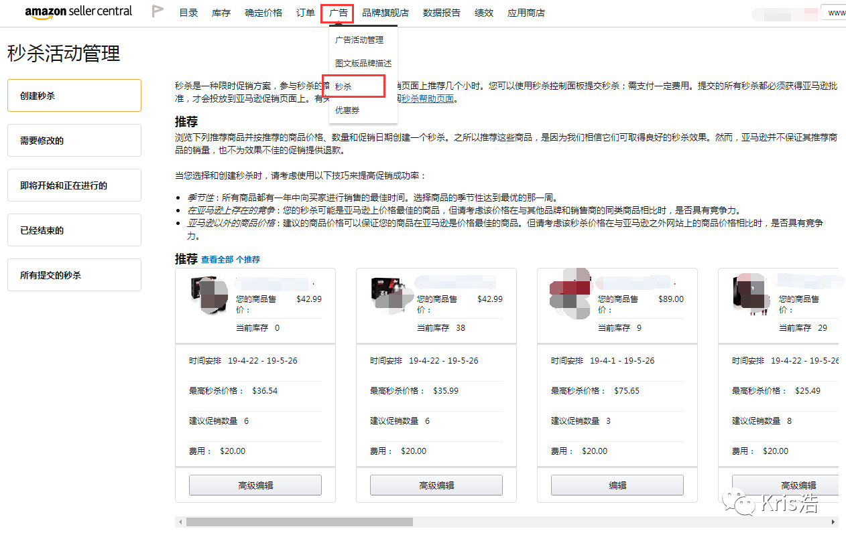Open the 目录 menu
The width and height of the screenshot is (846, 541).
point(188,12)
